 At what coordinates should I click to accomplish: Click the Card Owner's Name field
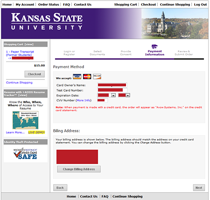[x=112, y=85]
